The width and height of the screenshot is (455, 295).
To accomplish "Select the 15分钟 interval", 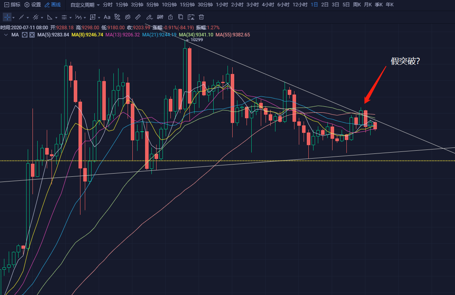I will 187,5.
